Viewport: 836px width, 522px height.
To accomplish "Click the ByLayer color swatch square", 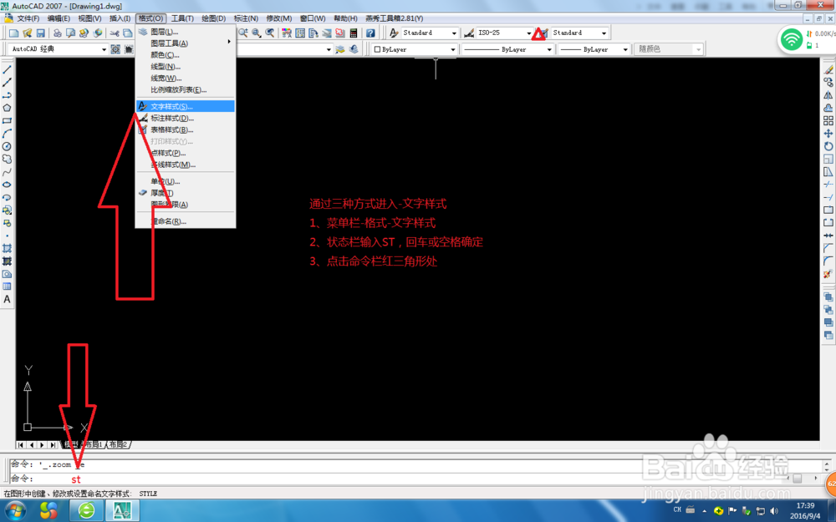I will pyautogui.click(x=378, y=49).
